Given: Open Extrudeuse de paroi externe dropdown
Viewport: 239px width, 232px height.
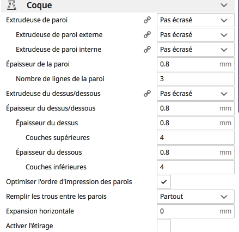Looking at the screenshot, I should pos(195,35).
